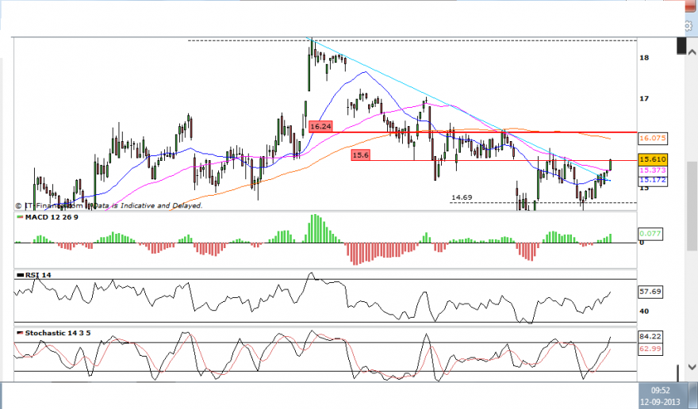Click the scrollbar down arrow
The image size is (698, 409).
tap(692, 367)
